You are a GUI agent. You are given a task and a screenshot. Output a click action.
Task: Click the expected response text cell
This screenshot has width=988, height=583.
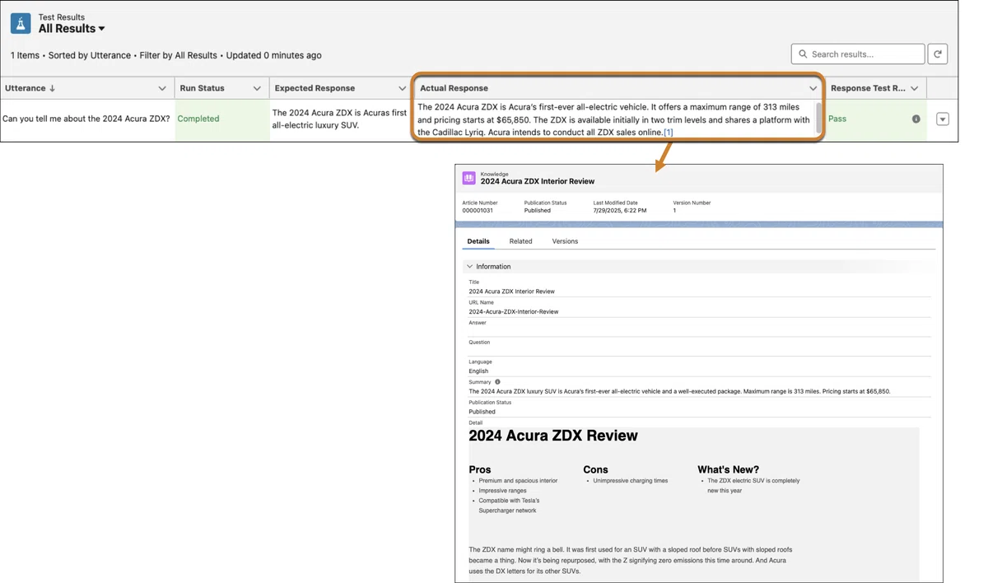point(340,119)
